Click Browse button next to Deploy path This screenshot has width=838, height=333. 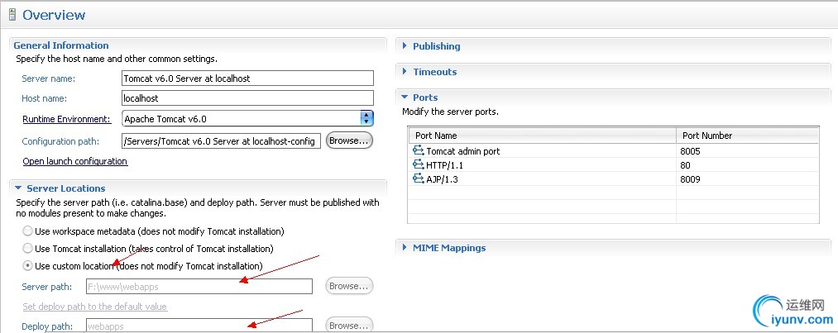pyautogui.click(x=349, y=325)
